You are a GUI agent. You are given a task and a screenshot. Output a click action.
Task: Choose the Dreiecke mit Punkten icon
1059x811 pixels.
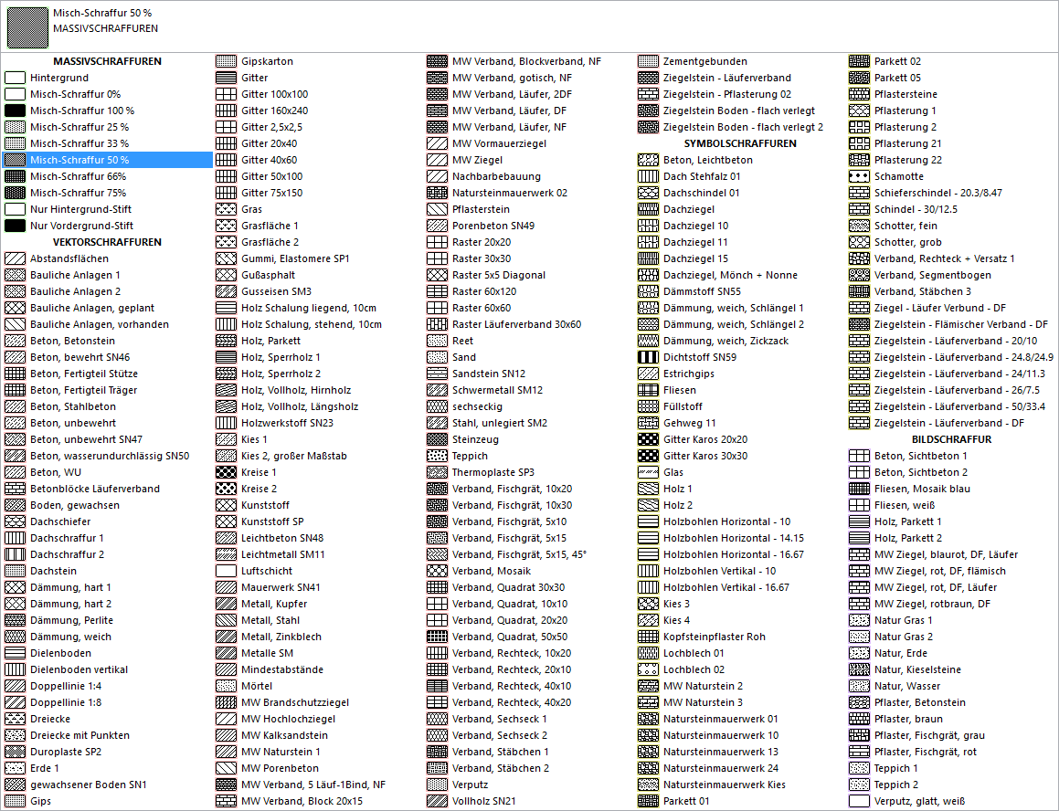pos(15,735)
